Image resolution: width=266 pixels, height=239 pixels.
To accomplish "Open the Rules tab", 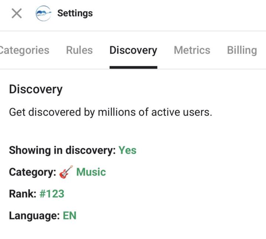I will (79, 50).
